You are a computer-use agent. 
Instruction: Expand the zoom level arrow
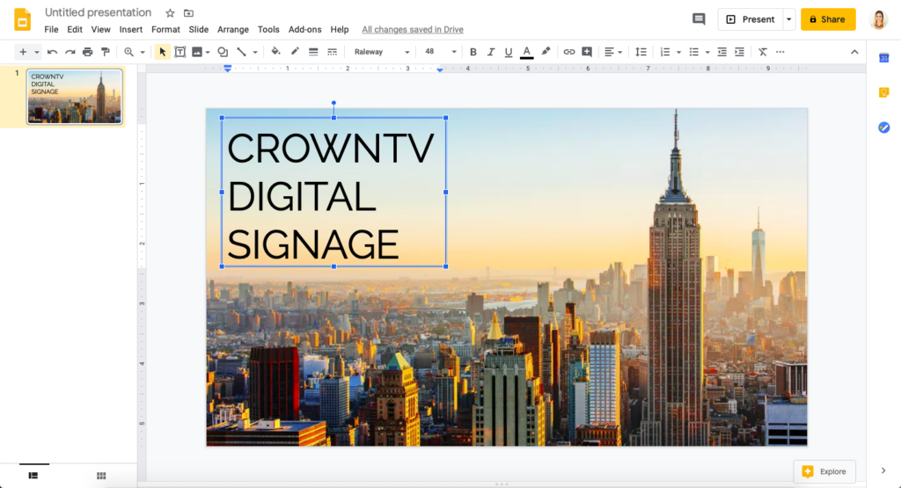pyautogui.click(x=143, y=52)
